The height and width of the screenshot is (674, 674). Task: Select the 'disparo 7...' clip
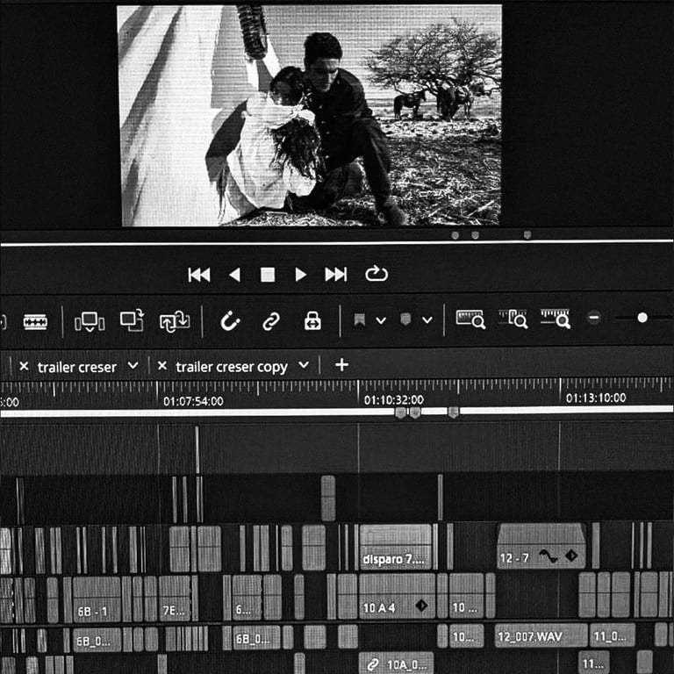pyautogui.click(x=396, y=547)
